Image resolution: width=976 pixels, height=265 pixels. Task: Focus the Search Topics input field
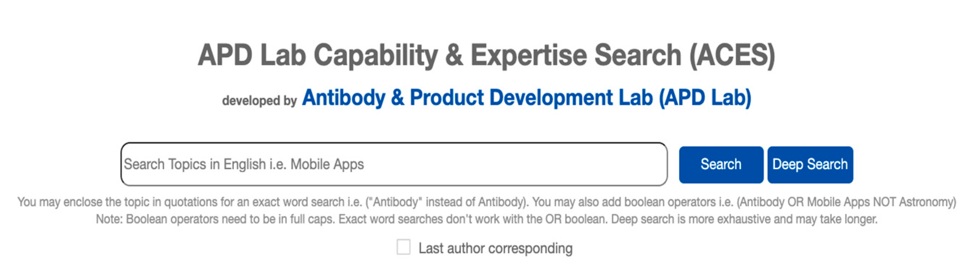[x=394, y=164]
